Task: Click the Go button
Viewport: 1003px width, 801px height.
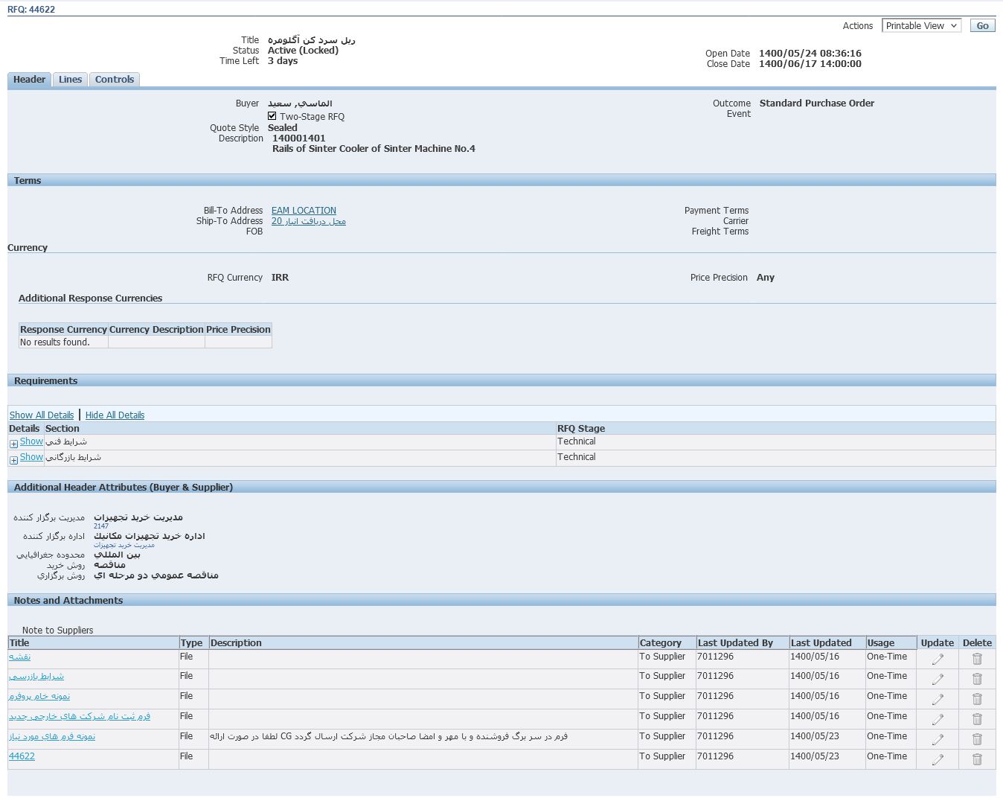Action: pos(982,25)
